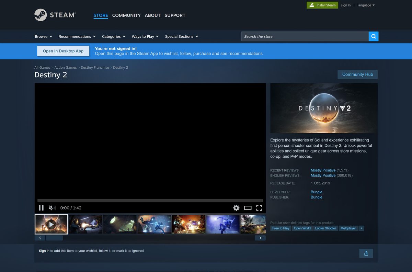Go to the STORE tab
This screenshot has height=272, width=412.
101,15
